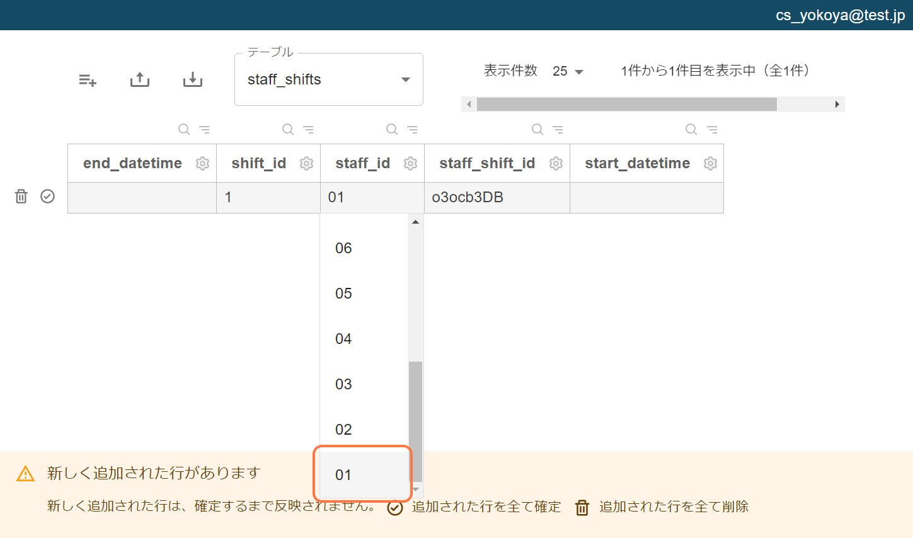Open shift_id column settings gear
The height and width of the screenshot is (538, 913).
tap(306, 164)
